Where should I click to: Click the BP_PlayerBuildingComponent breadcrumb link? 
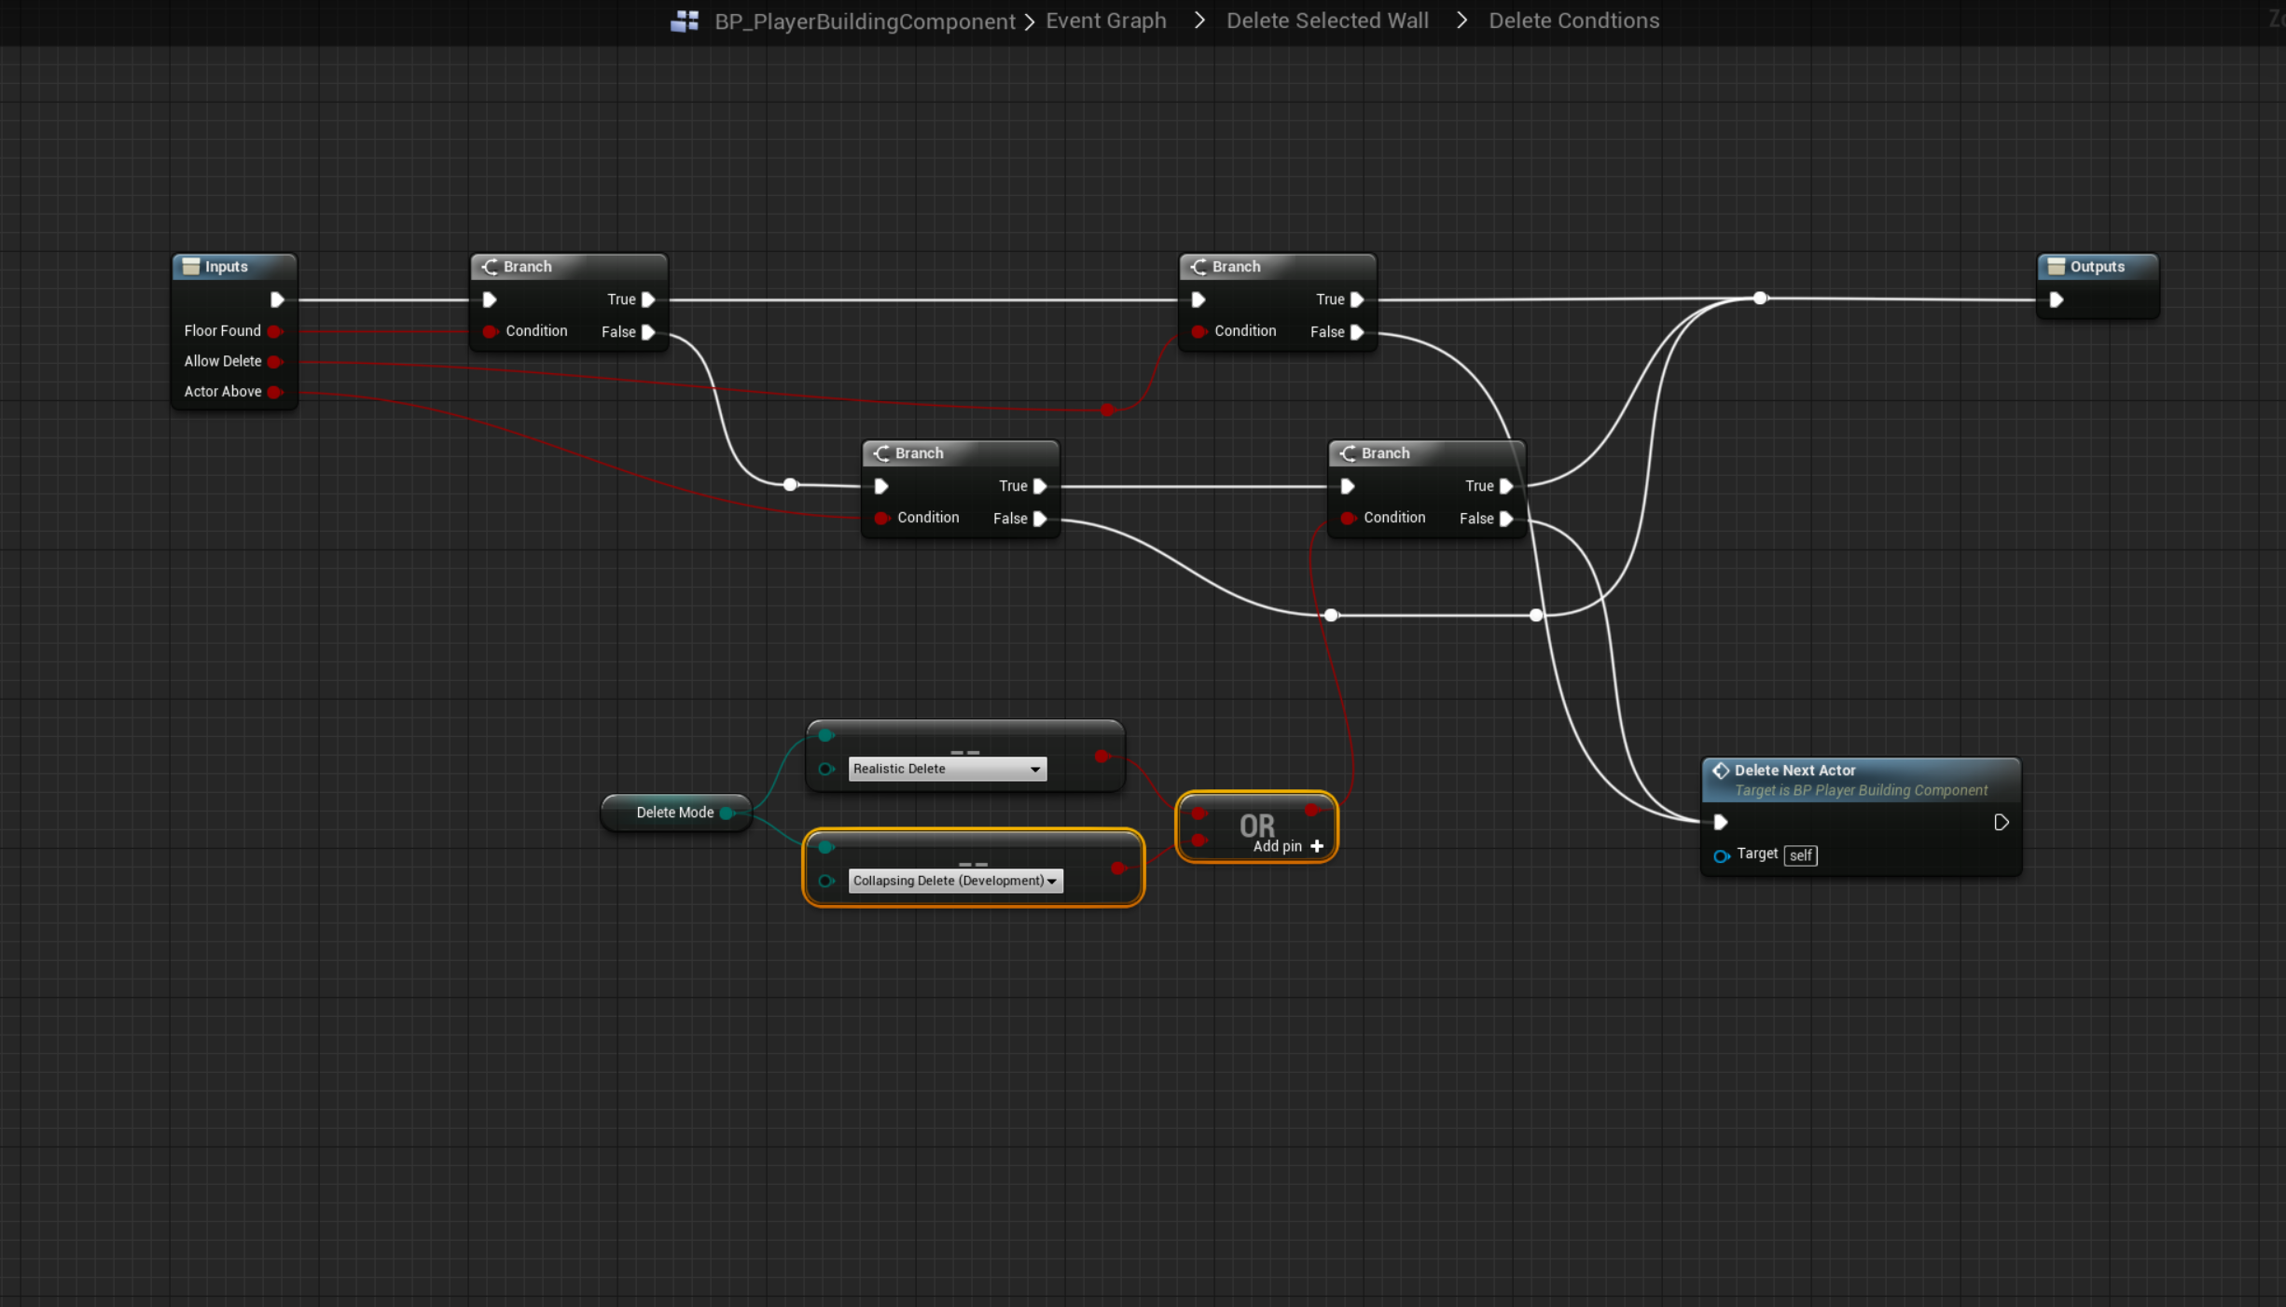click(865, 21)
